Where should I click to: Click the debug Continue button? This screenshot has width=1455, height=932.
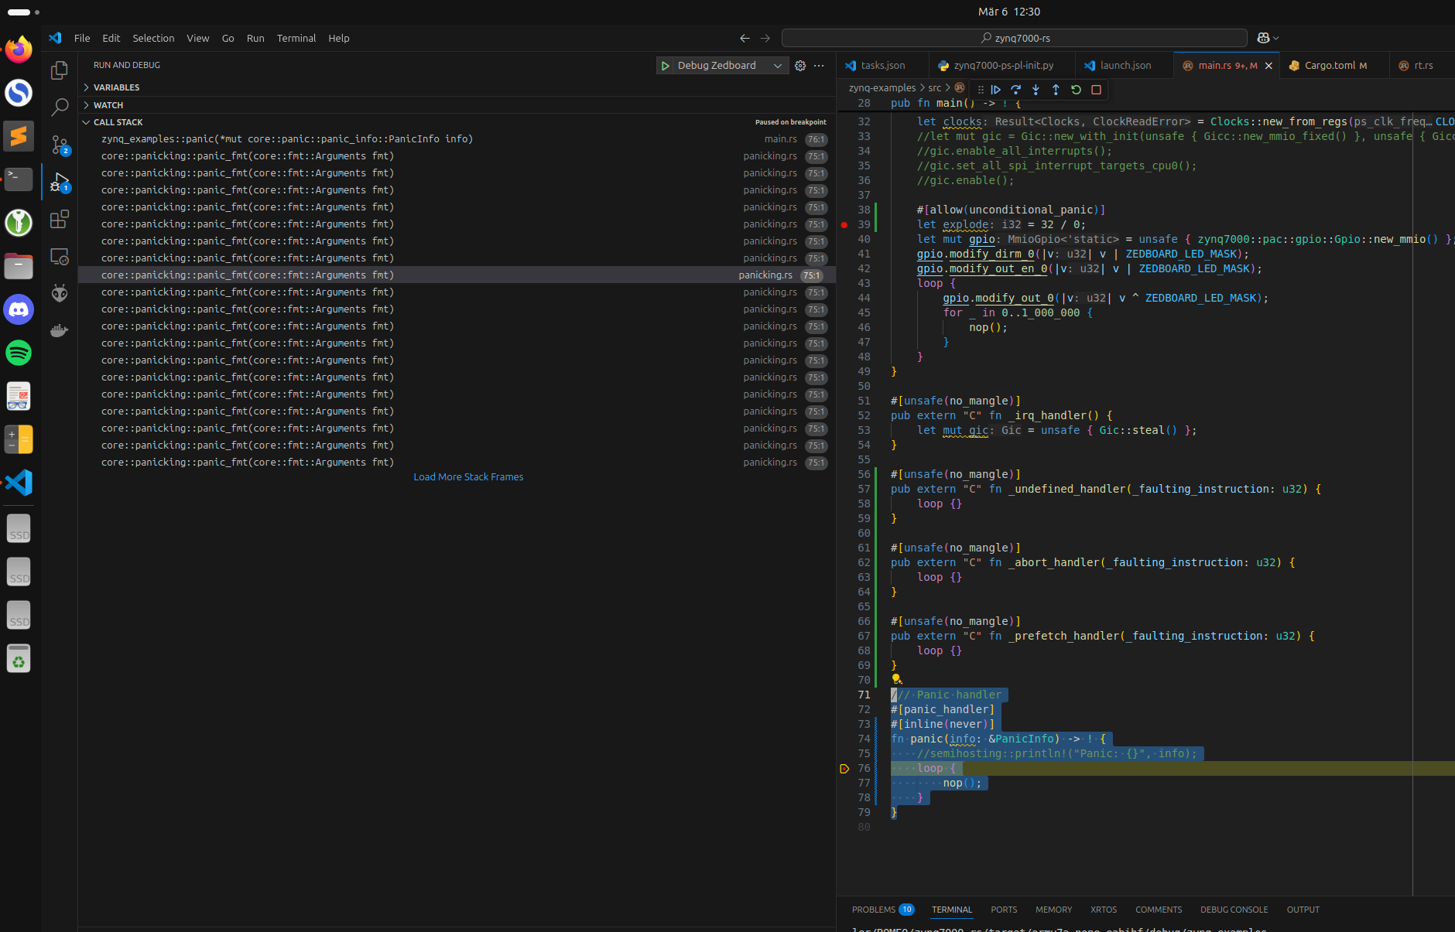[996, 90]
